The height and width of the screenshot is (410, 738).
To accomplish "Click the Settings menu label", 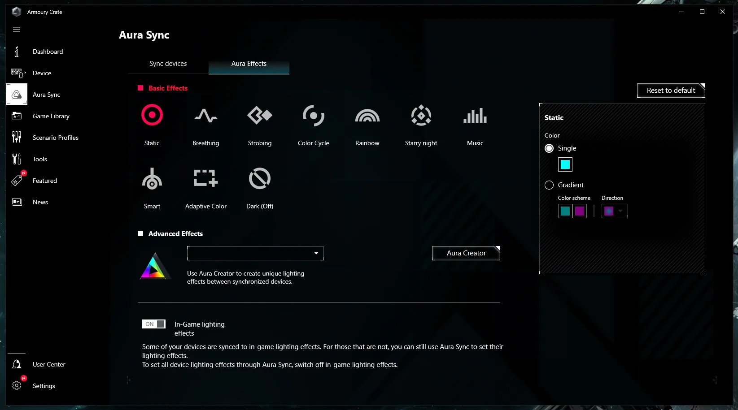I will pos(44,386).
